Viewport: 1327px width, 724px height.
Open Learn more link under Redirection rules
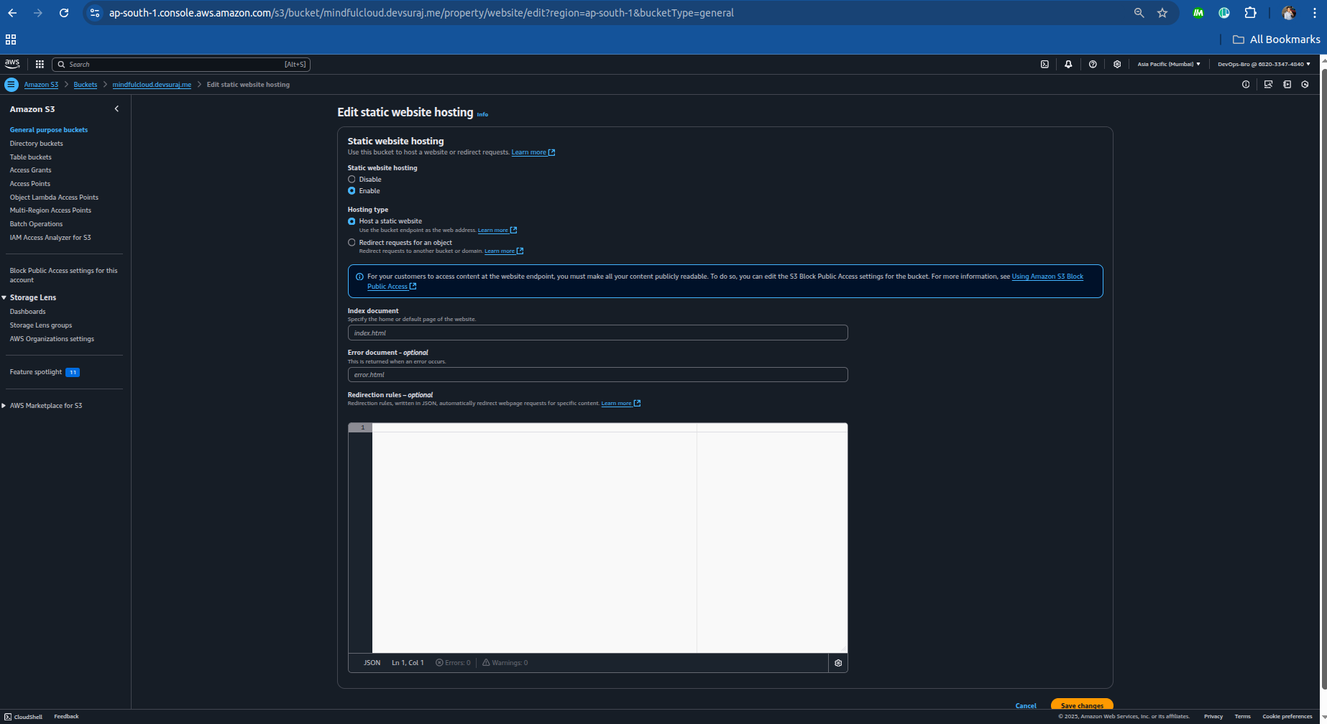click(621, 404)
